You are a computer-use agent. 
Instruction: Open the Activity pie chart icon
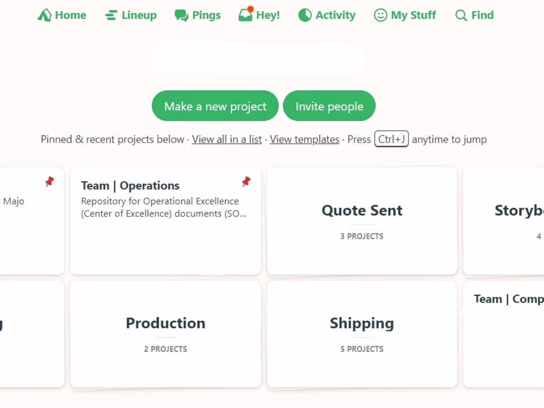305,15
